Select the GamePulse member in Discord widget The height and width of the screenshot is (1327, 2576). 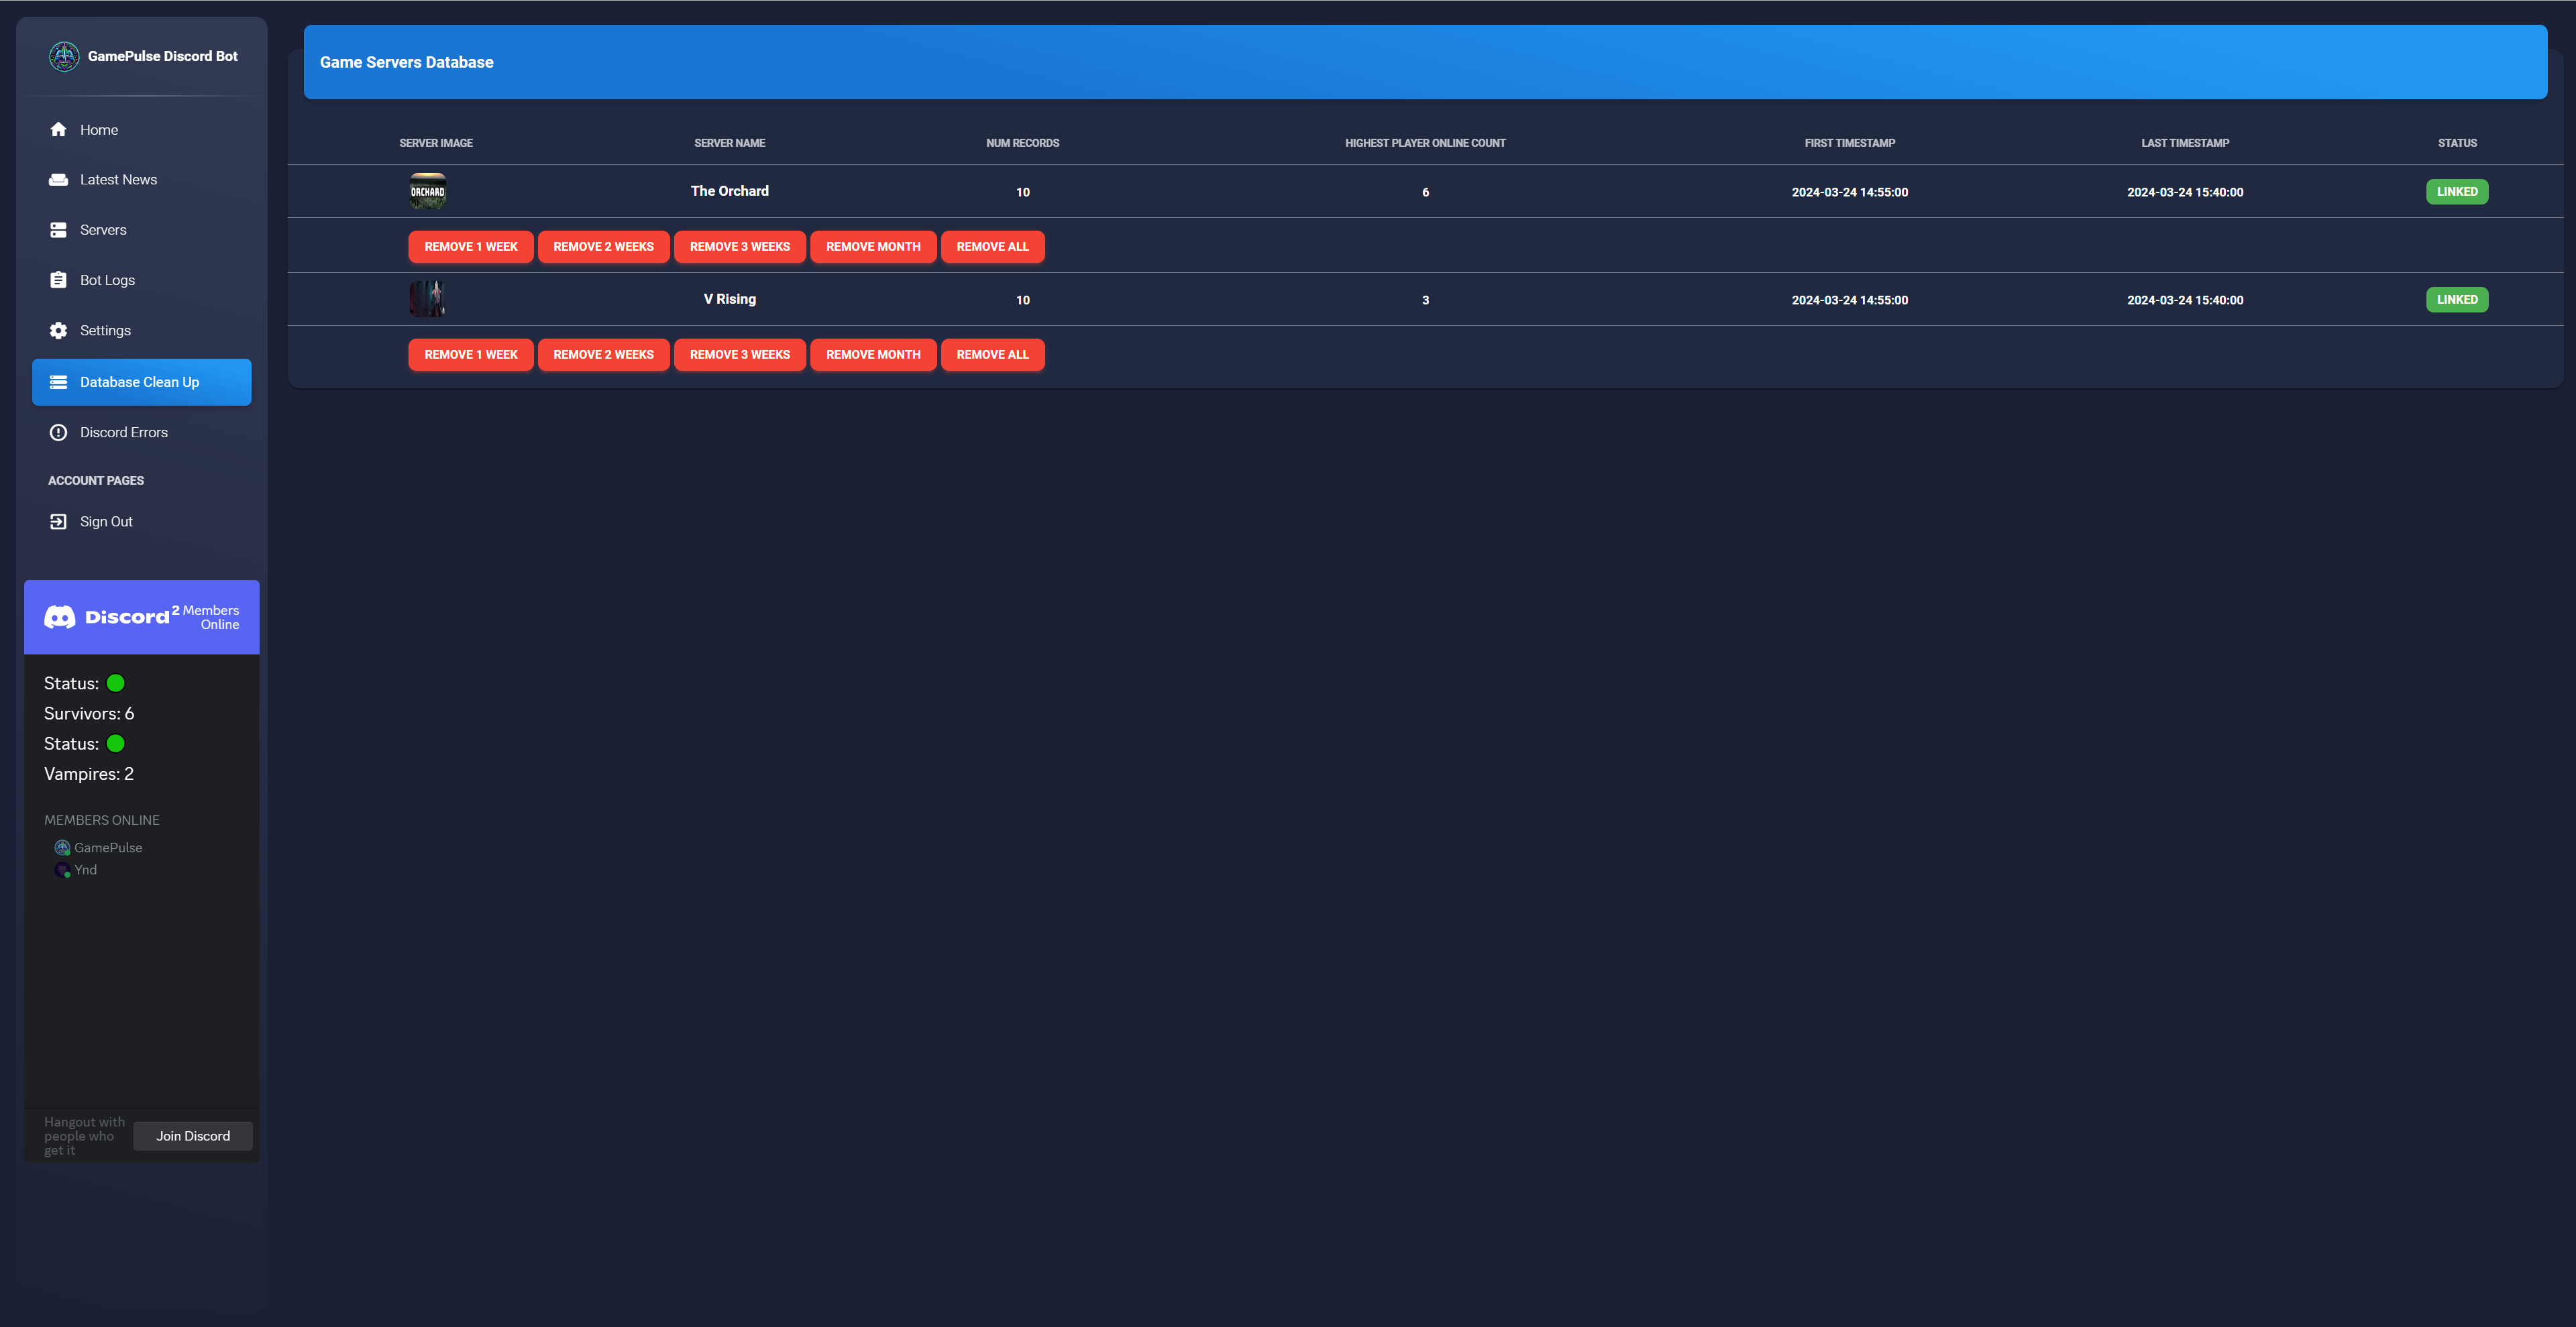107,848
